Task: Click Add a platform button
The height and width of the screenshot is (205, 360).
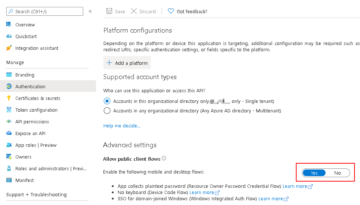Action: coord(127,63)
